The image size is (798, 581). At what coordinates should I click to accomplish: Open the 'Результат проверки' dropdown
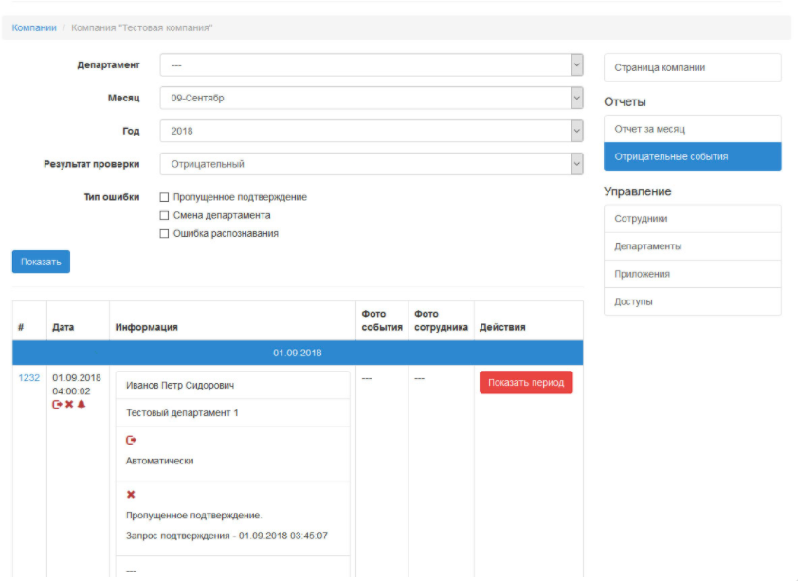[372, 164]
